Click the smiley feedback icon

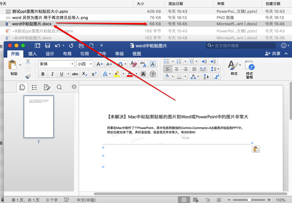click(x=283, y=45)
